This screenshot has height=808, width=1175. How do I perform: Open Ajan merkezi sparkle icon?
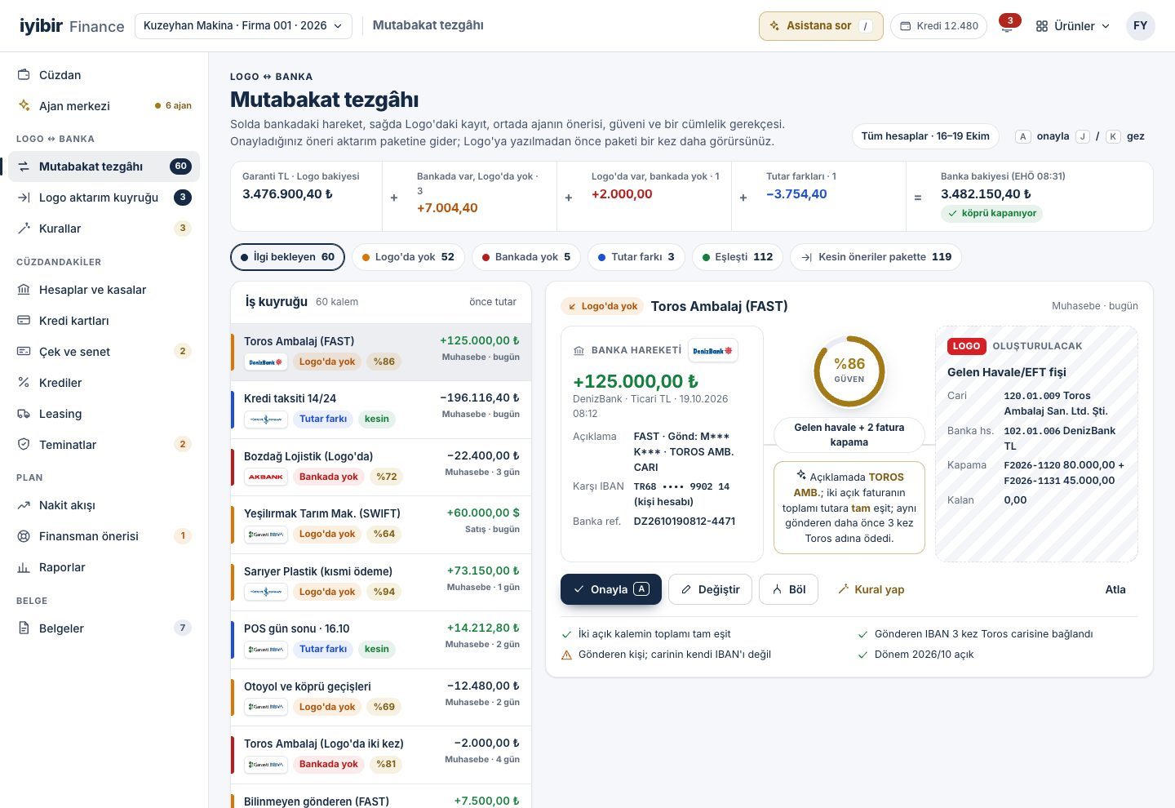click(x=24, y=106)
